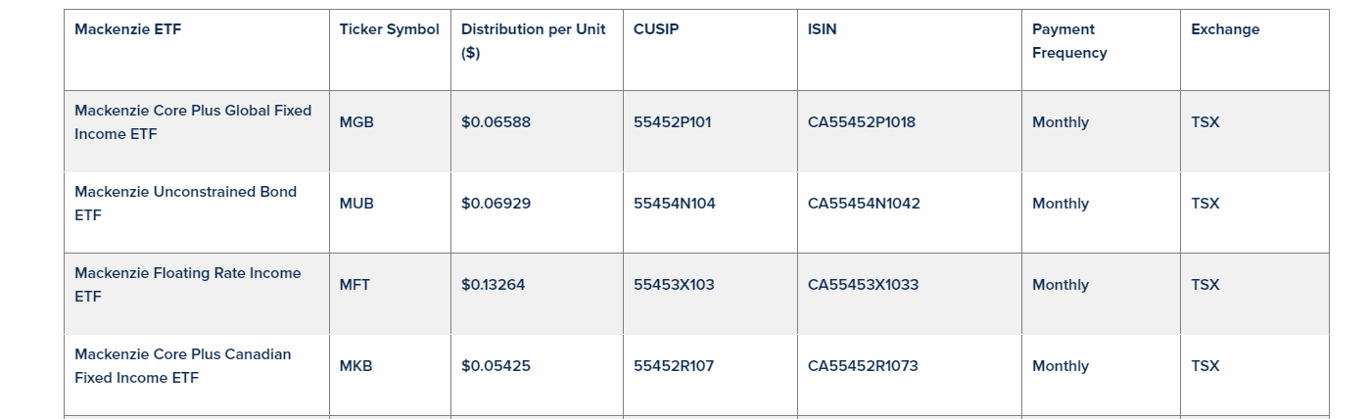
Task: Click the MGB ticker symbol cell
Action: click(356, 122)
